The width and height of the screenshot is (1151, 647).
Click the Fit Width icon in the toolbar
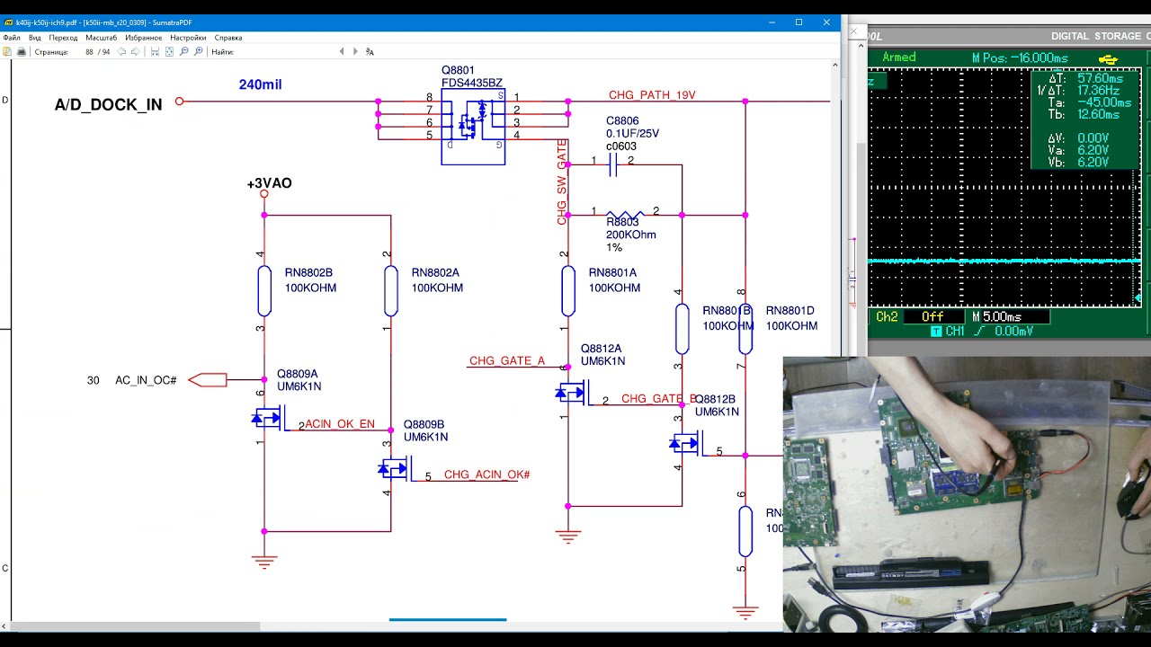(155, 52)
